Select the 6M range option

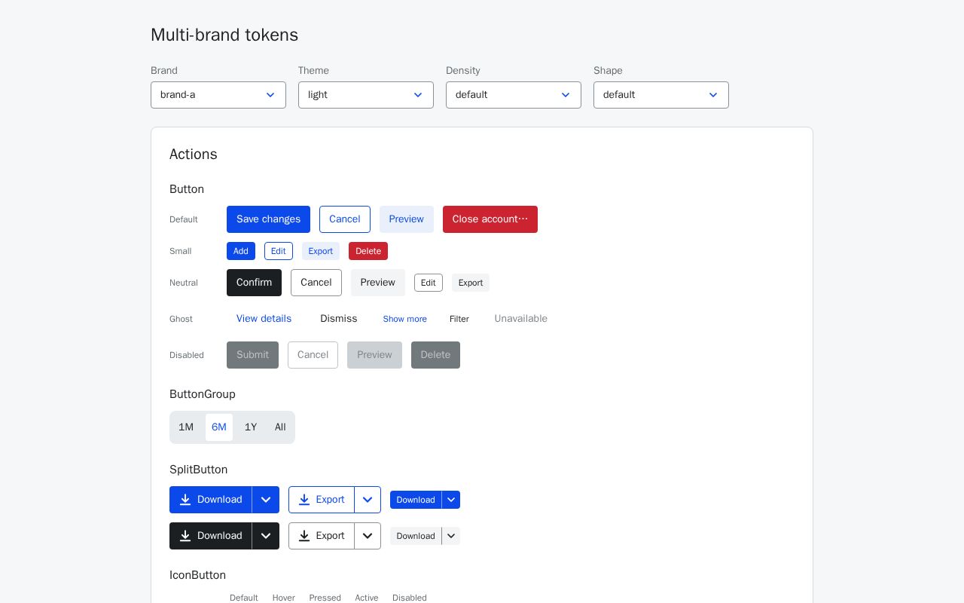(219, 427)
